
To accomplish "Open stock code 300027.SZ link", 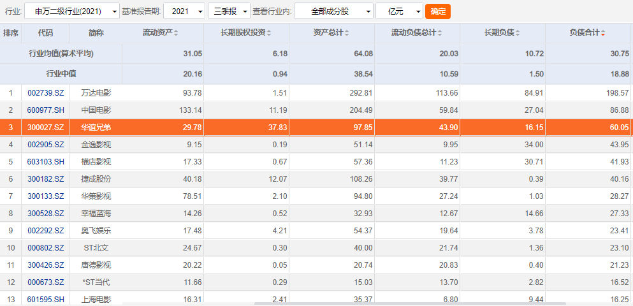I will click(x=46, y=127).
